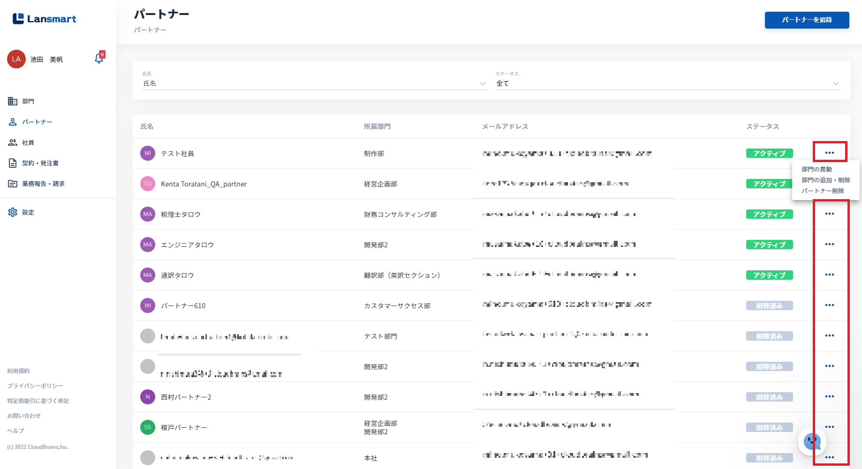Open the notification bell
This screenshot has height=469, width=862.
(x=99, y=58)
